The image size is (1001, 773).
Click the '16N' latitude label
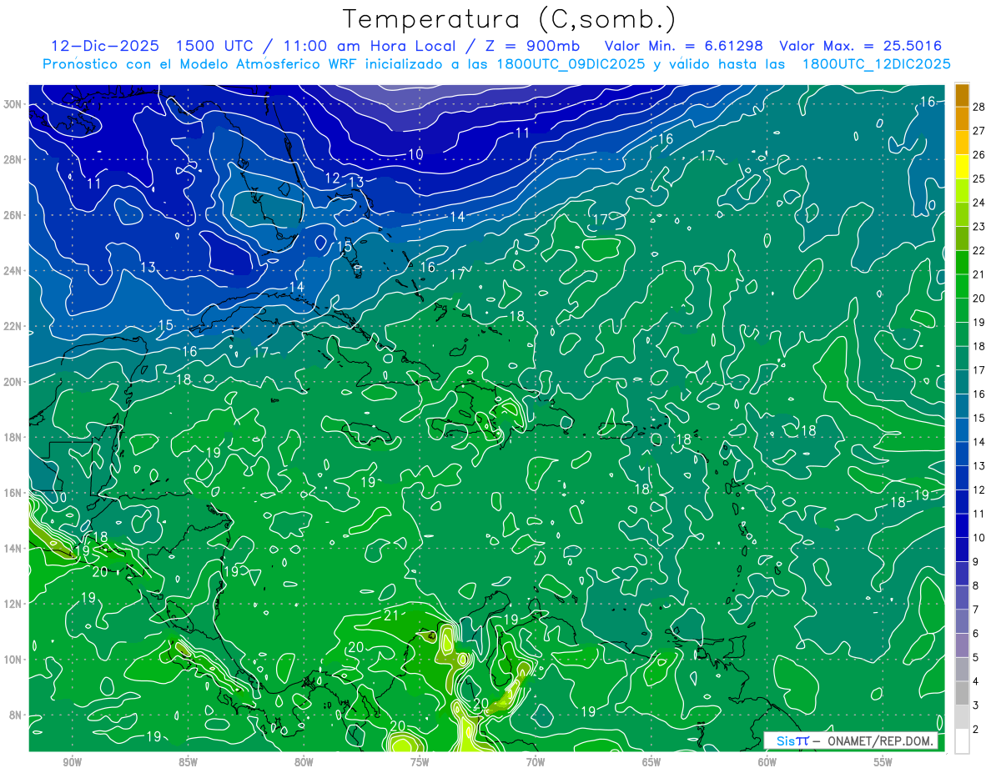point(13,493)
